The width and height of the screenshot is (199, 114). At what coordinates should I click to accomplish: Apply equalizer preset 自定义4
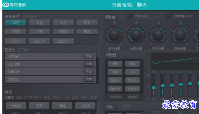pos(133,89)
